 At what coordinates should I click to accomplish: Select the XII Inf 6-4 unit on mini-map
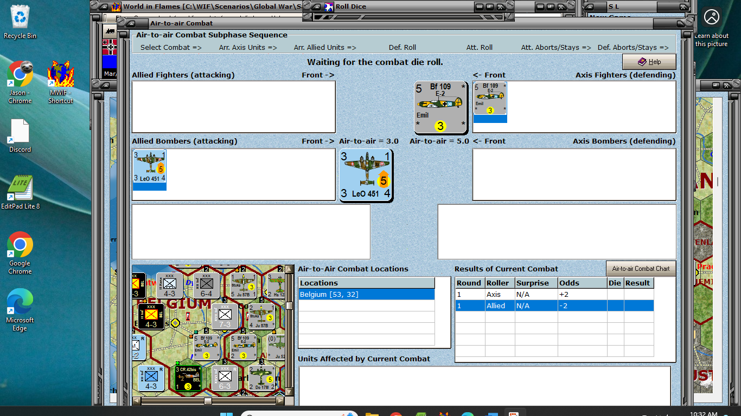pos(206,285)
